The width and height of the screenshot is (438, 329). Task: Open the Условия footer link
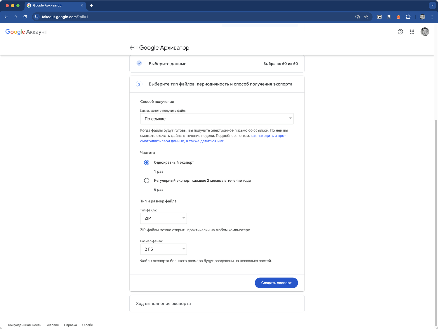pyautogui.click(x=53, y=325)
